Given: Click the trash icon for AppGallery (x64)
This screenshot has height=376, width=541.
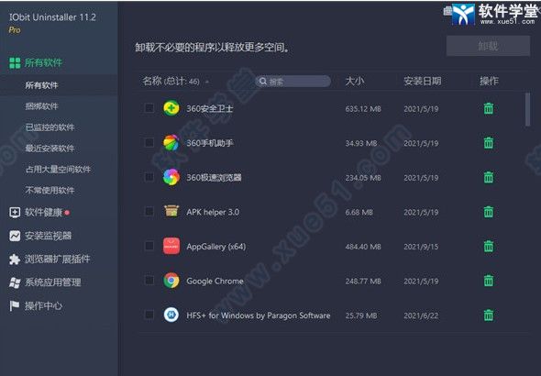Looking at the screenshot, I should click(488, 247).
